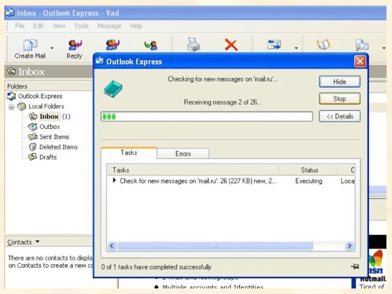Image resolution: width=392 pixels, height=294 pixels.
Task: Click the Deleted Items bin icon
Action: tap(33, 147)
